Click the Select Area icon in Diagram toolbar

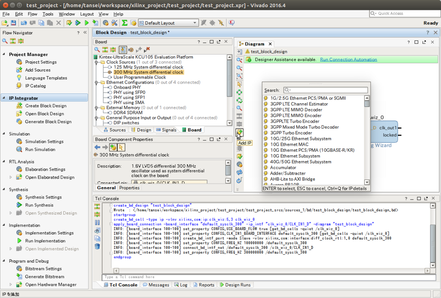[x=239, y=84]
